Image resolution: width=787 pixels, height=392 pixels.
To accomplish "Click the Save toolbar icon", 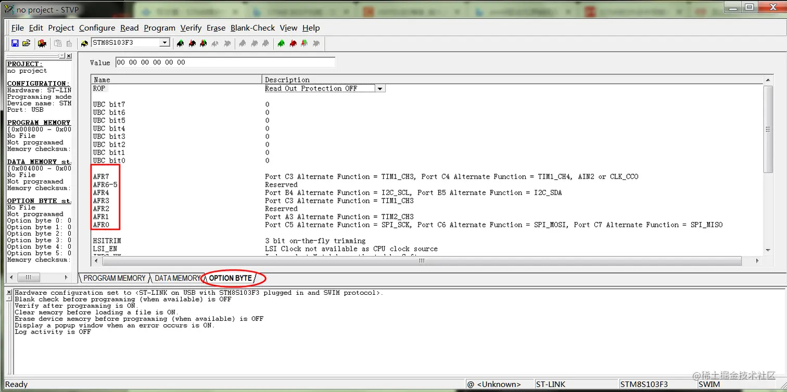I will [x=15, y=43].
